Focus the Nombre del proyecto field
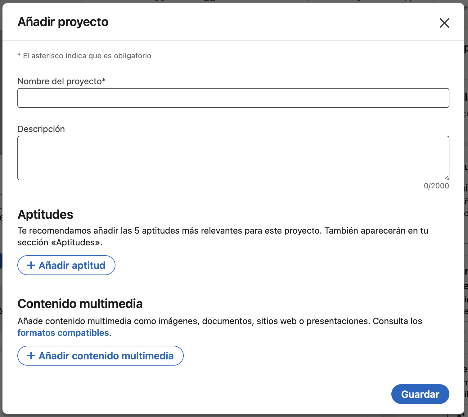This screenshot has height=417, width=468. 233,98
